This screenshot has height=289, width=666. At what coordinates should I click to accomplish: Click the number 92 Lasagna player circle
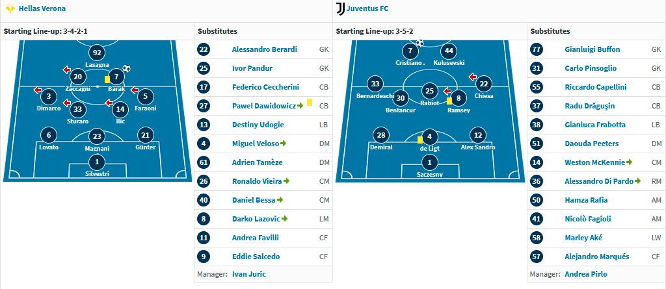coord(98,53)
